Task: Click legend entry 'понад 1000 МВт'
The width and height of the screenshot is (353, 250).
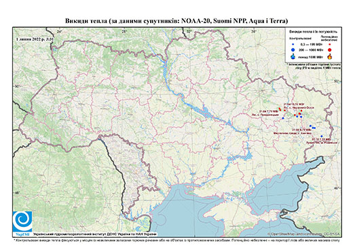Action: 311,57
